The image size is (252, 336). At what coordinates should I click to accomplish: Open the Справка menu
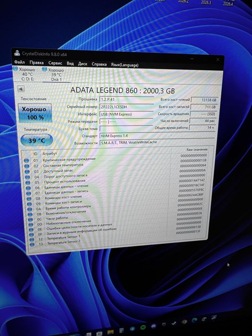point(99,64)
